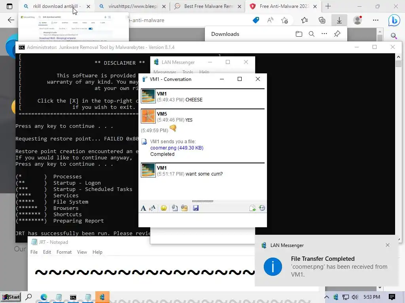Viewport: 405px width, 303px height.
Task: Open a new browser tab
Action: pos(328,6)
